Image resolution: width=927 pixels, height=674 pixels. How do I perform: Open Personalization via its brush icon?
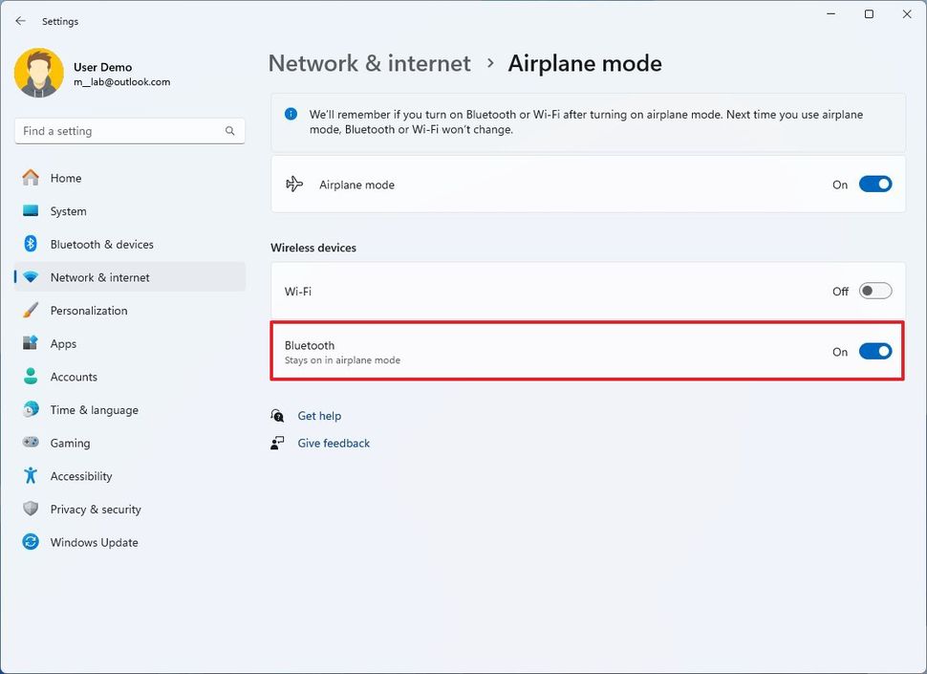coord(30,310)
